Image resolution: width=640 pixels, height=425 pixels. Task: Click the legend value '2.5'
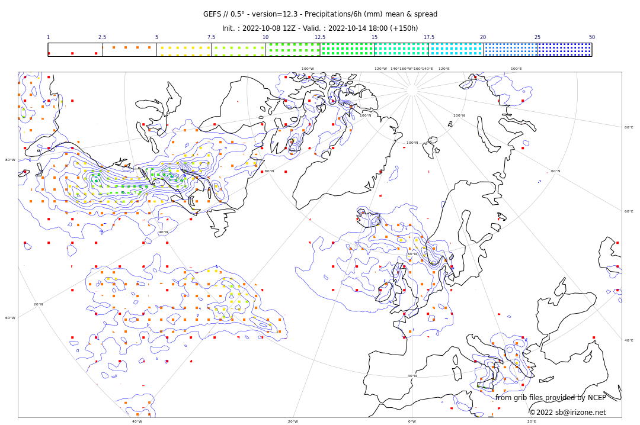pos(102,37)
